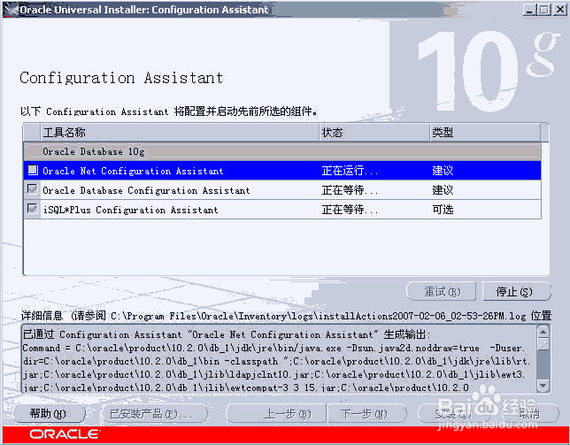Minimize the Oracle Universal Installer window
Image resolution: width=570 pixels, height=445 pixels.
529,10
